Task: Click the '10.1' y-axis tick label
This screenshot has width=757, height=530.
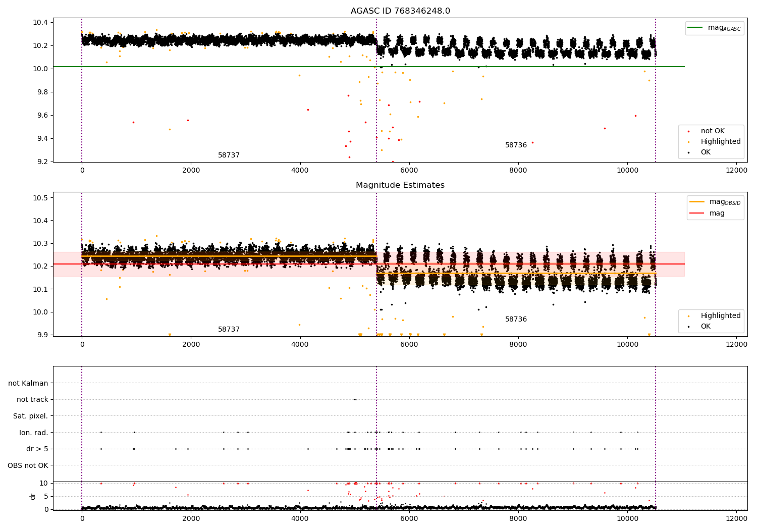Action: pyautogui.click(x=40, y=289)
